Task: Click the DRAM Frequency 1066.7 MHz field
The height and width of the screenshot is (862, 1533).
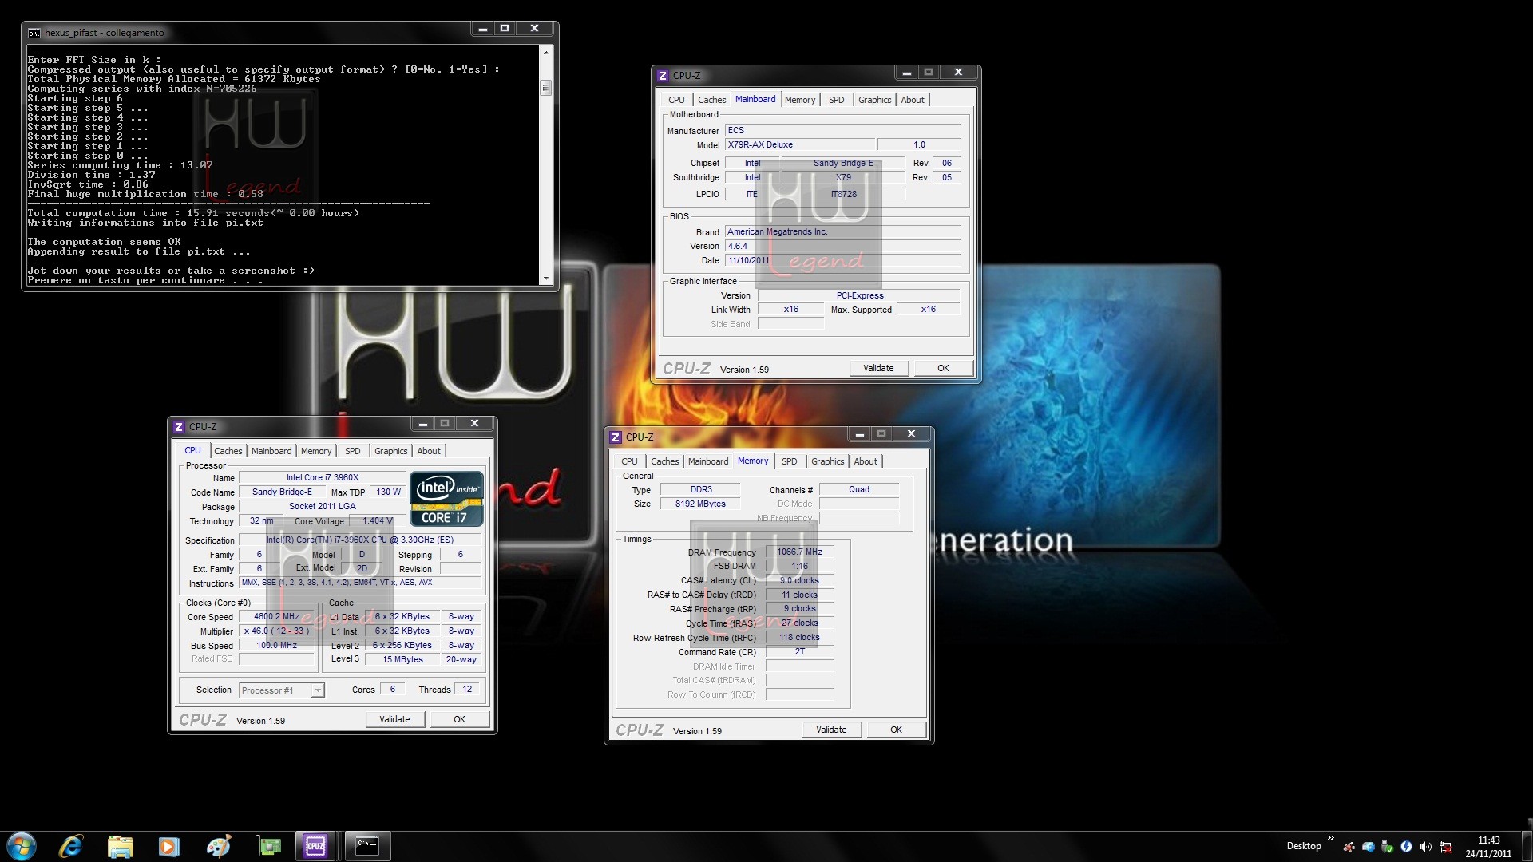Action: 799,552
